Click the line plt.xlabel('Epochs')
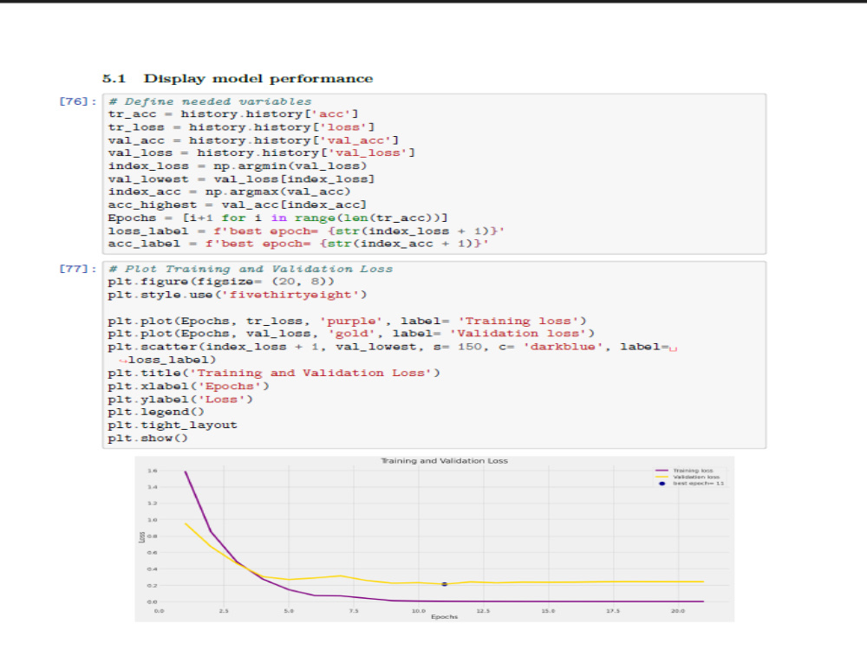Screen dimensions: 867x650 (189, 386)
